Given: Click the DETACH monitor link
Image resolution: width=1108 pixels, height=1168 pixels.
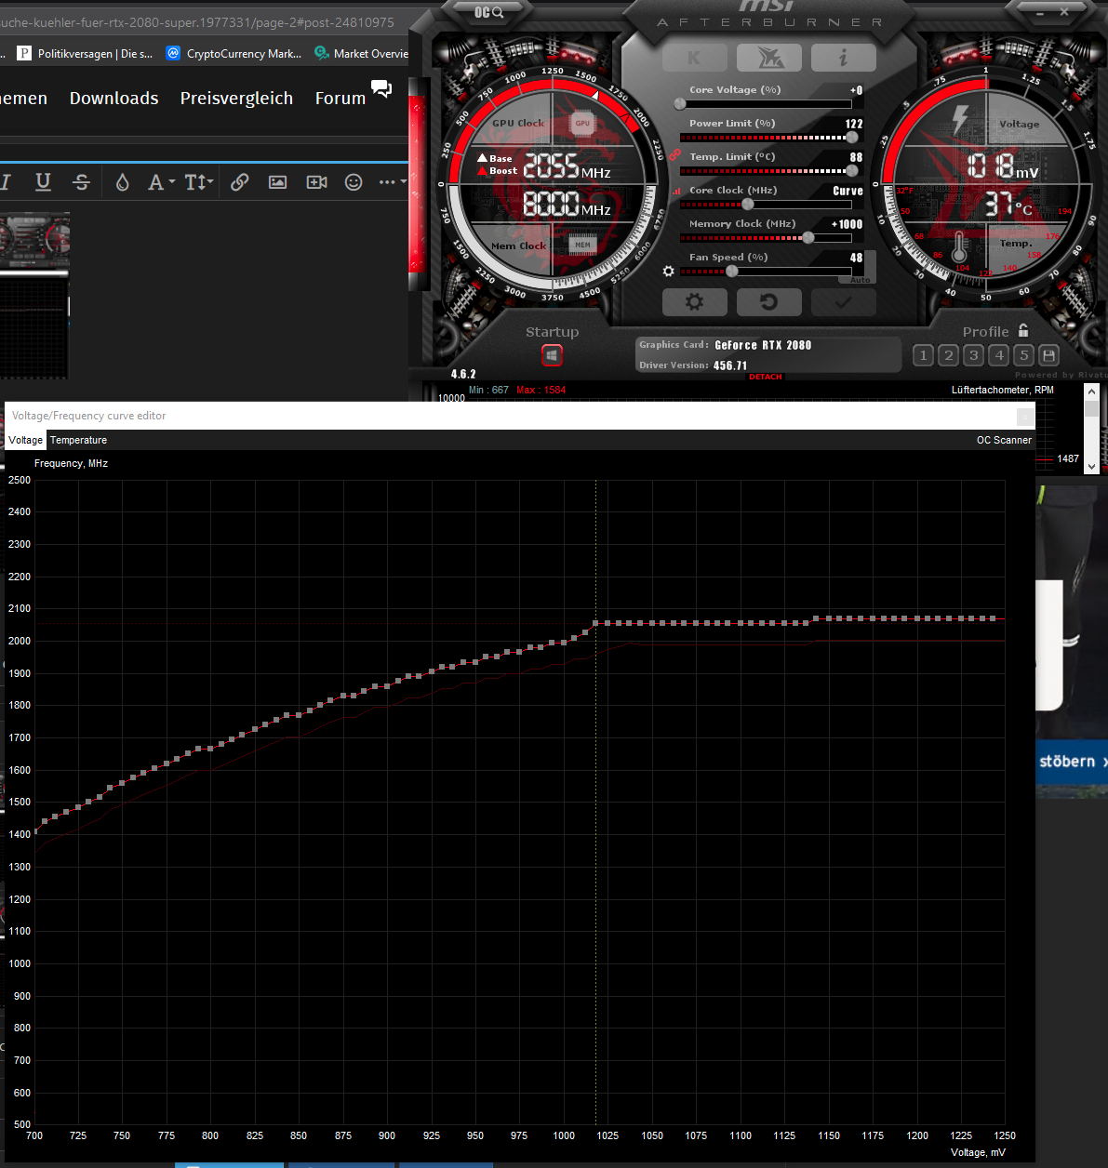Looking at the screenshot, I should (x=765, y=377).
